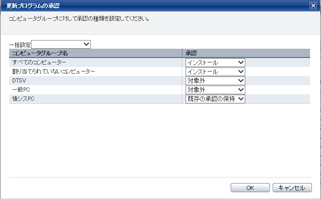Open the 一括設定 bulk-setting dropdown
Screen dimensions: 321x199
point(61,44)
